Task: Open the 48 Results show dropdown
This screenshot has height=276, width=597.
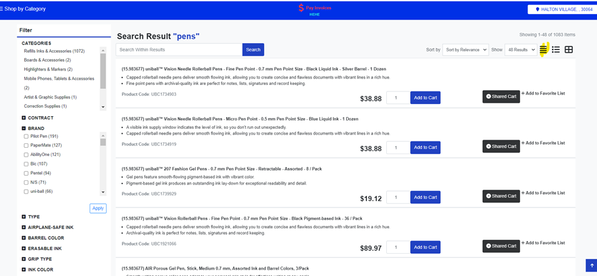Action: click(x=521, y=49)
